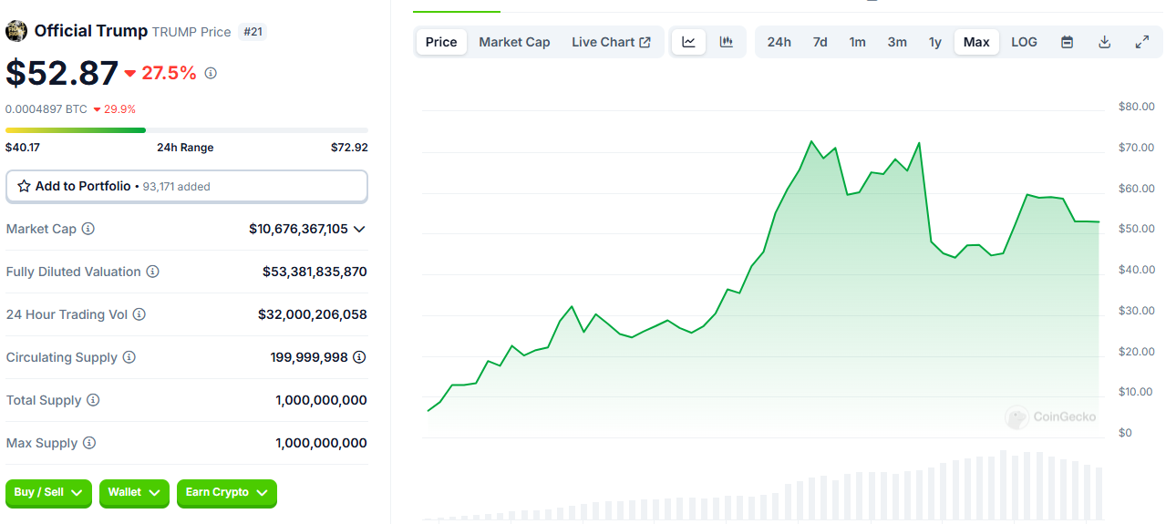The image size is (1166, 524).
Task: Download chart data icon
Action: 1104,42
